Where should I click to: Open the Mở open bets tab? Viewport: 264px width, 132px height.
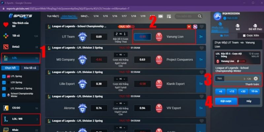pyautogui.click(x=238, y=27)
